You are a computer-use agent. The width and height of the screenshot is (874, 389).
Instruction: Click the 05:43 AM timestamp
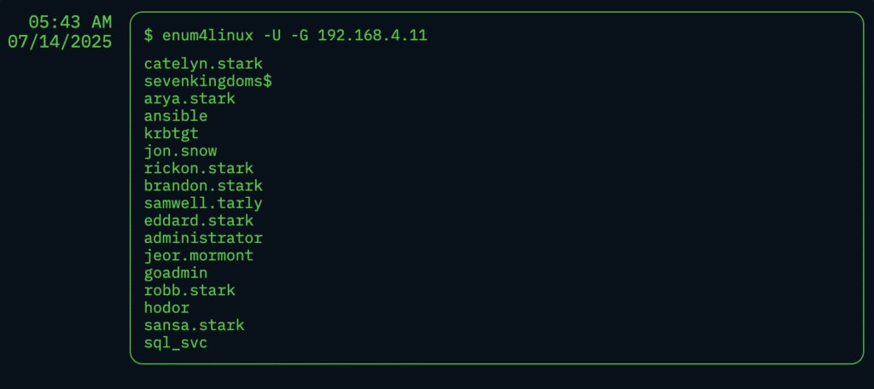pos(70,22)
